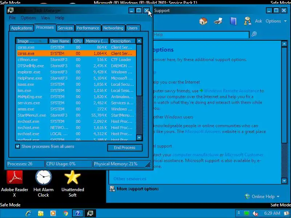The width and height of the screenshot is (291, 218).
Task: Select DTShellHlp.exe process row
Action: click(x=76, y=66)
